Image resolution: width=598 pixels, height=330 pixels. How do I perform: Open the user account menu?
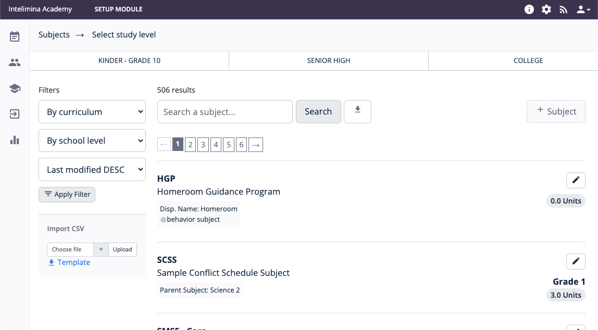[583, 9]
